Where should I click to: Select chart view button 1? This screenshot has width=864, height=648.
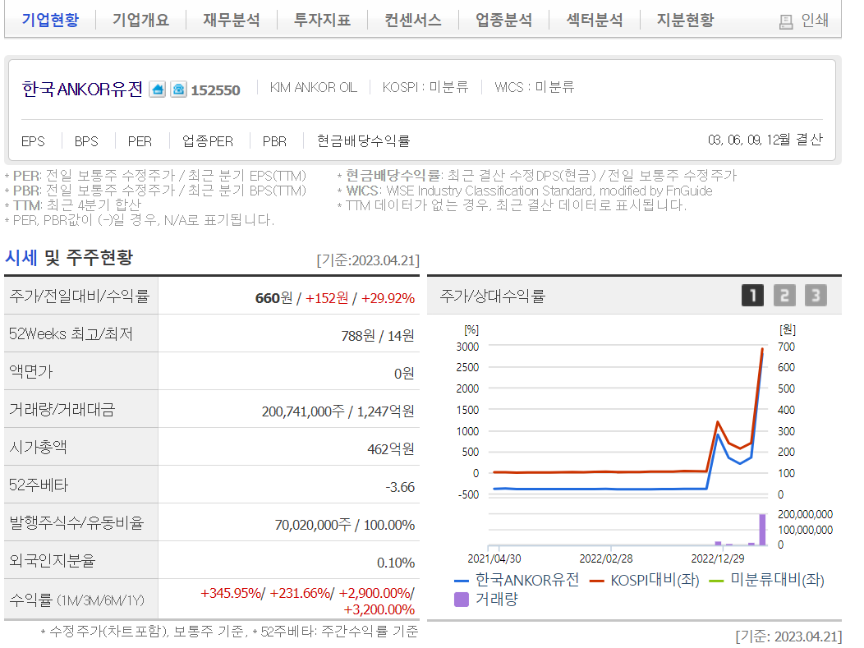click(752, 296)
